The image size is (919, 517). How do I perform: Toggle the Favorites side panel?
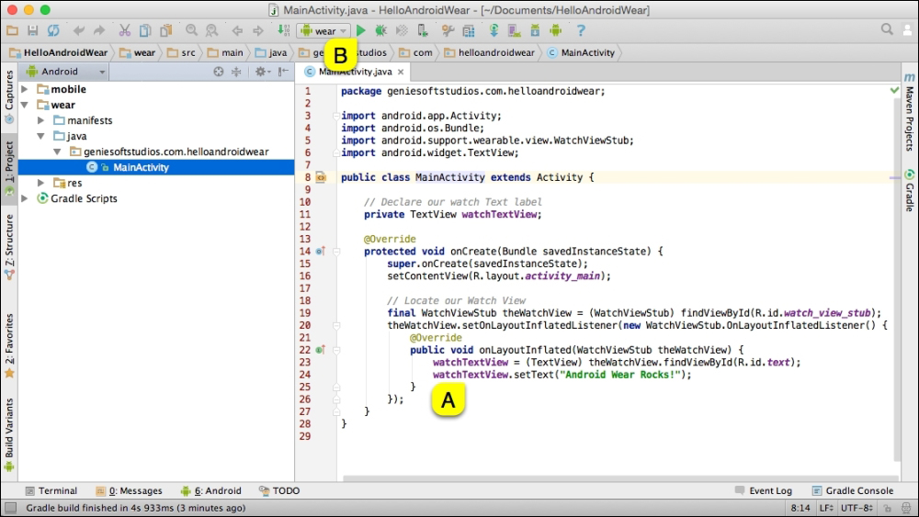[9, 346]
